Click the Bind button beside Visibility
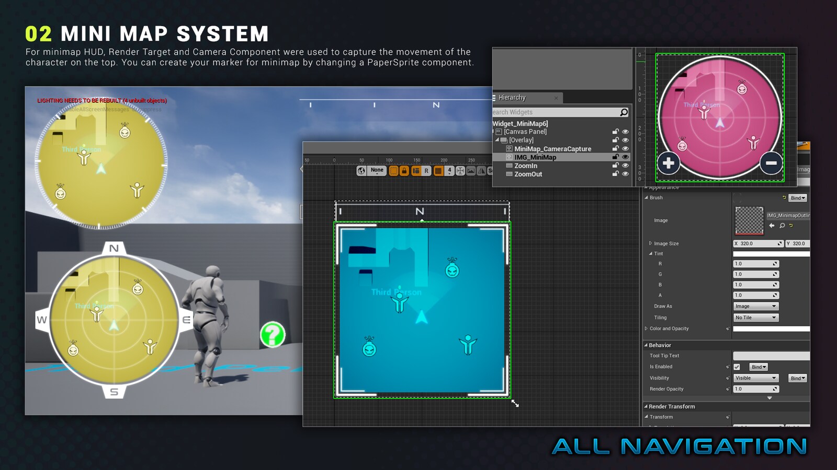This screenshot has height=470, width=837. pos(797,378)
